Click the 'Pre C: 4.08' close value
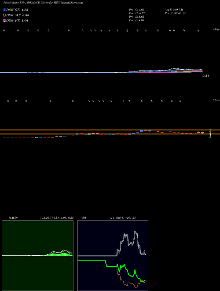 tap(137, 20)
